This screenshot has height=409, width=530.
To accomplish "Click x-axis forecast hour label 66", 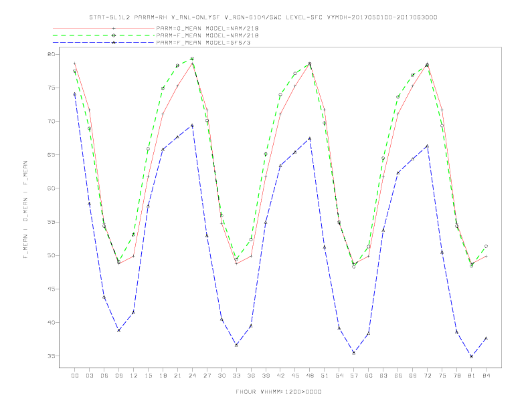I will pos(398,376).
